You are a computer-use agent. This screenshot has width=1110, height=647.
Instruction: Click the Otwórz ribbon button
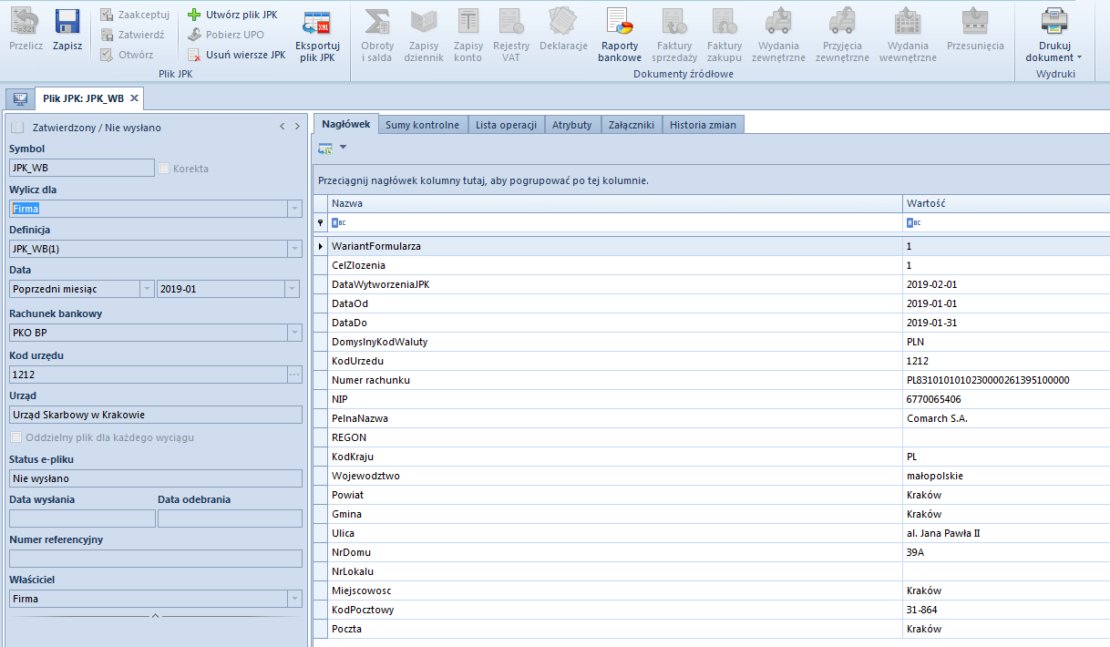pos(127,55)
